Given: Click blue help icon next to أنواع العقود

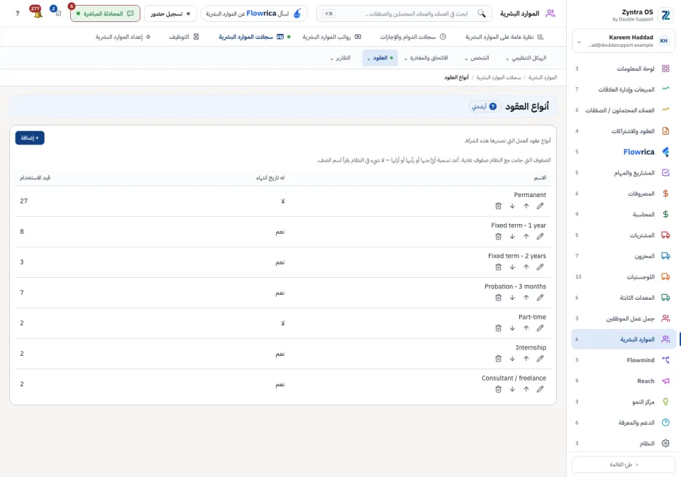Looking at the screenshot, I should point(492,106).
